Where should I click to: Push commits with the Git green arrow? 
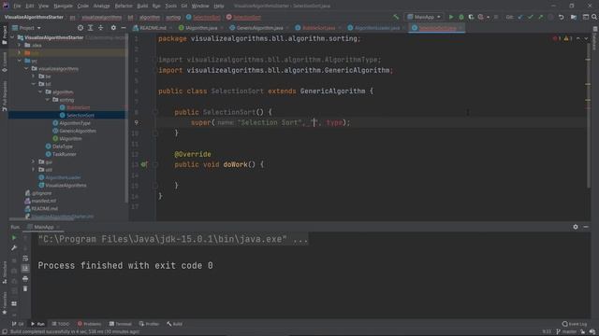pyautogui.click(x=541, y=17)
